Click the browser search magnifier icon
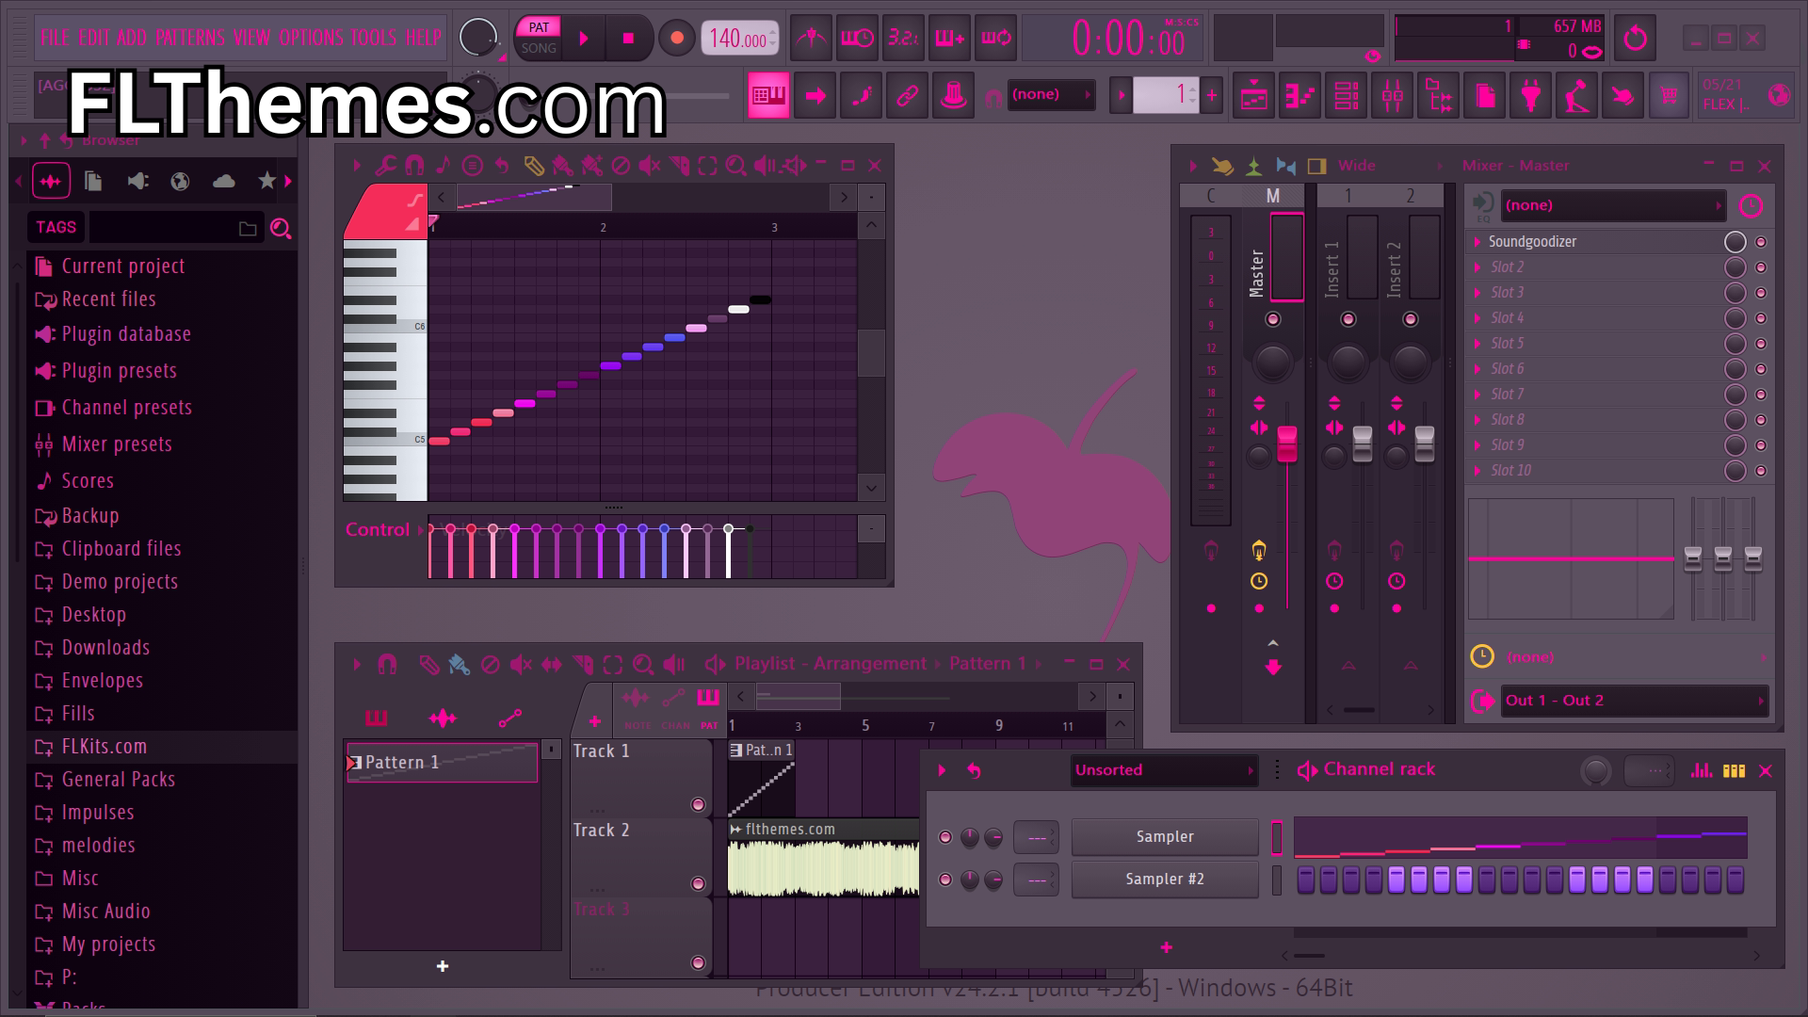Viewport: 1808px width, 1017px height. [281, 228]
